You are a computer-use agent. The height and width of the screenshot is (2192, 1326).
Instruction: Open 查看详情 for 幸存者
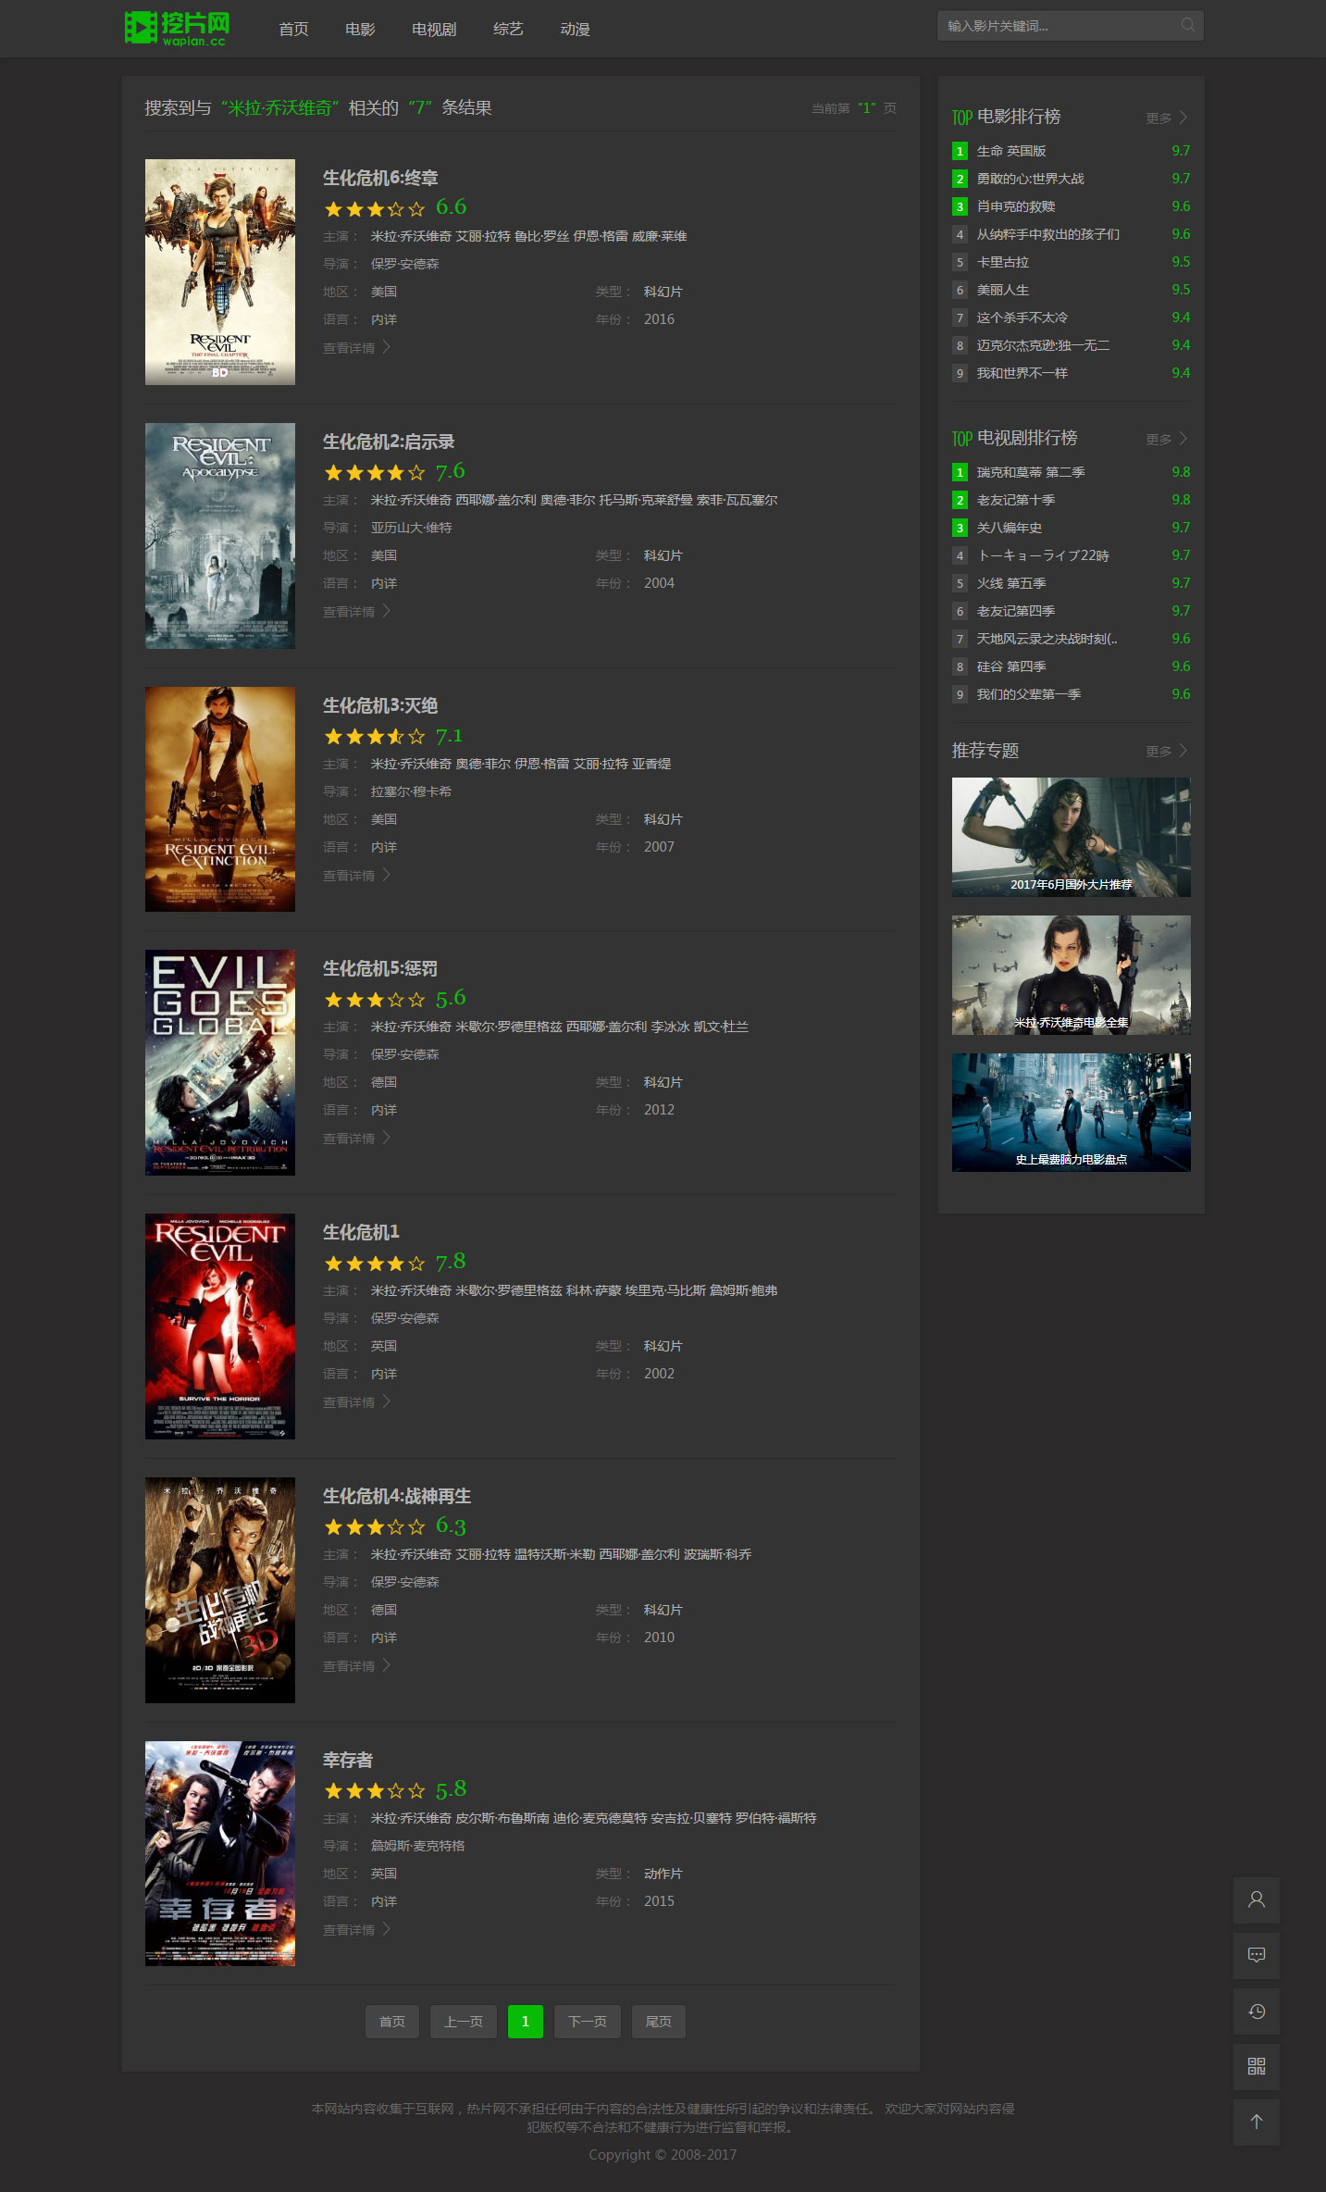356,1930
